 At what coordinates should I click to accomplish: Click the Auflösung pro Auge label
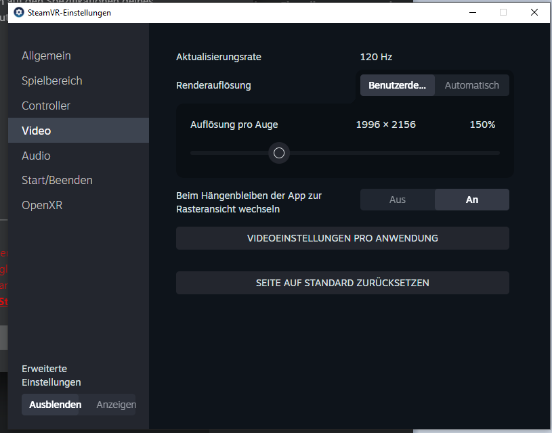[234, 124]
